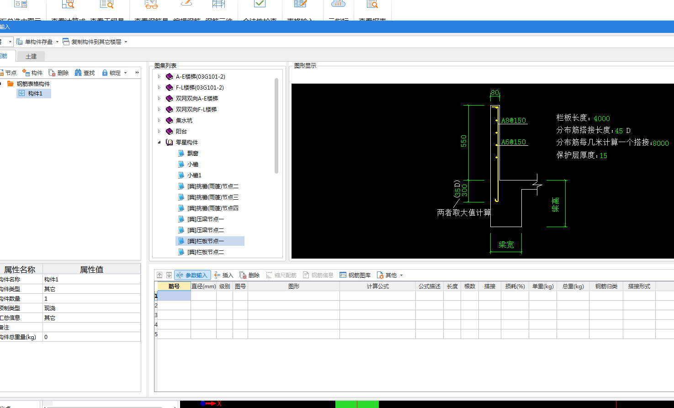The image size is (674, 408).
Task: Edit the 分布筋每几米计算一个搭接 value 8000
Action: point(661,143)
